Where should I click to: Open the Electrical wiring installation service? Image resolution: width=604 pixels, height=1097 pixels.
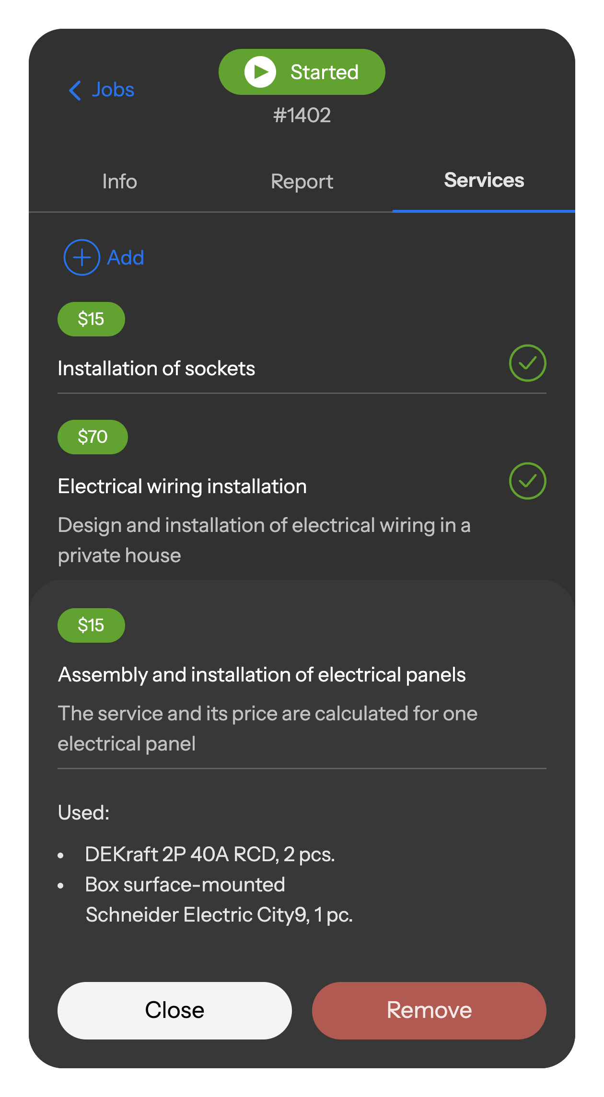pos(182,486)
